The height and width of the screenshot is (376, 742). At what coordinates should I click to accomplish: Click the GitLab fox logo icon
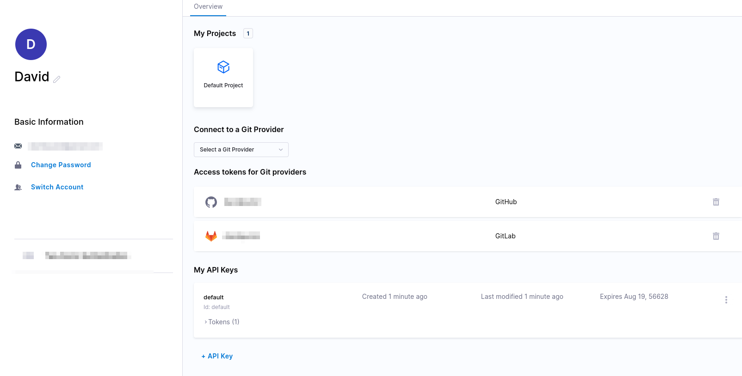pos(211,236)
